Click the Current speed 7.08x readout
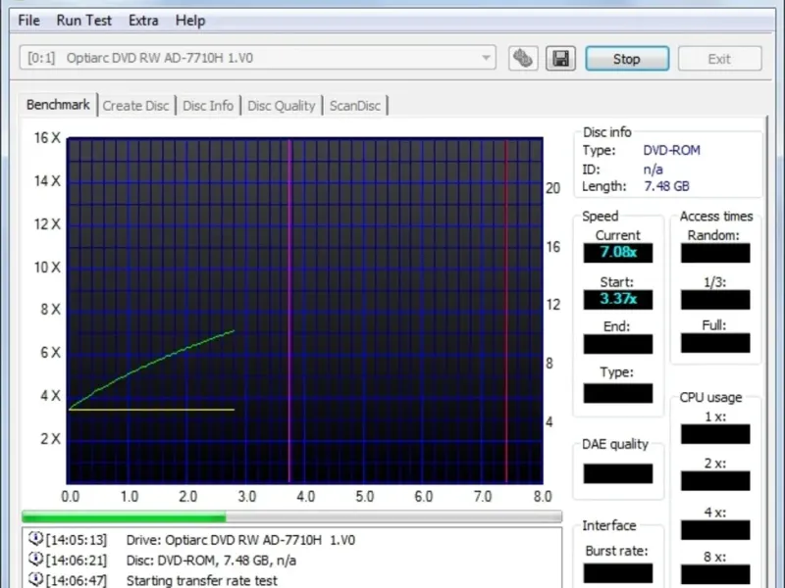This screenshot has width=785, height=588. pos(618,253)
